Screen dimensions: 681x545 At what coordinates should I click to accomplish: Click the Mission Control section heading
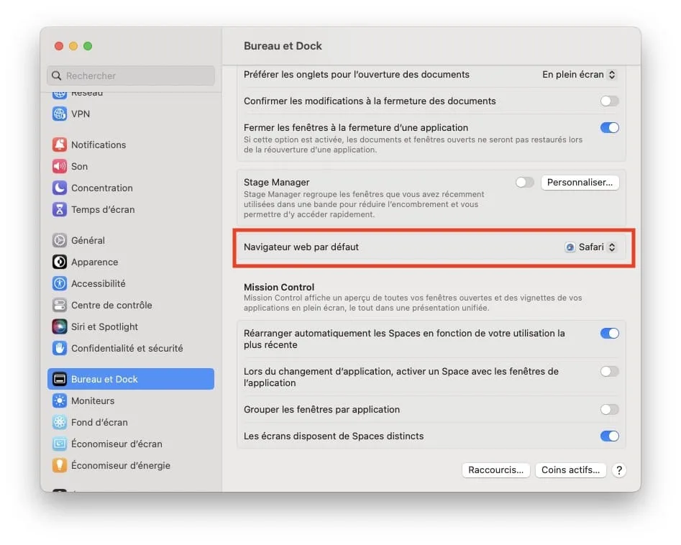pos(279,287)
